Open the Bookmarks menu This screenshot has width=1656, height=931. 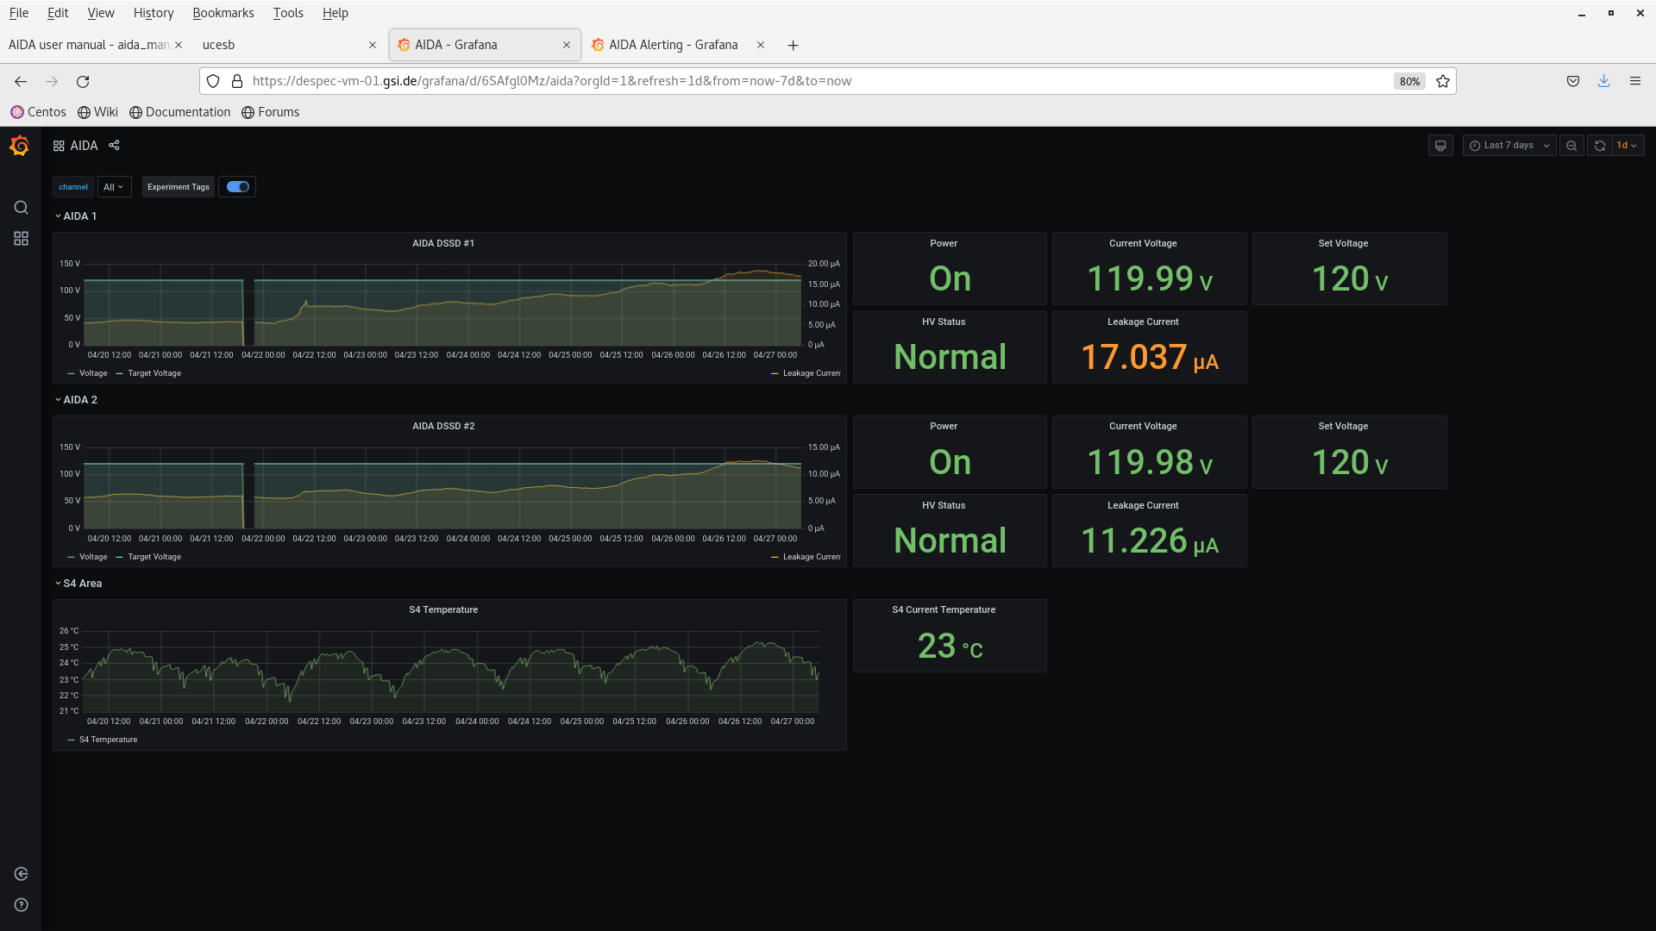pyautogui.click(x=223, y=13)
